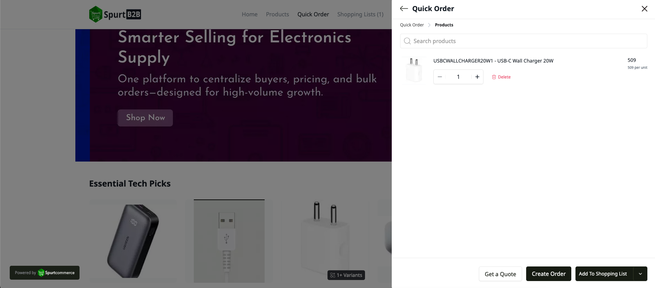Open the Add To Shopping List chevron dropdown
Screen dimensions: 655x288
click(x=640, y=274)
